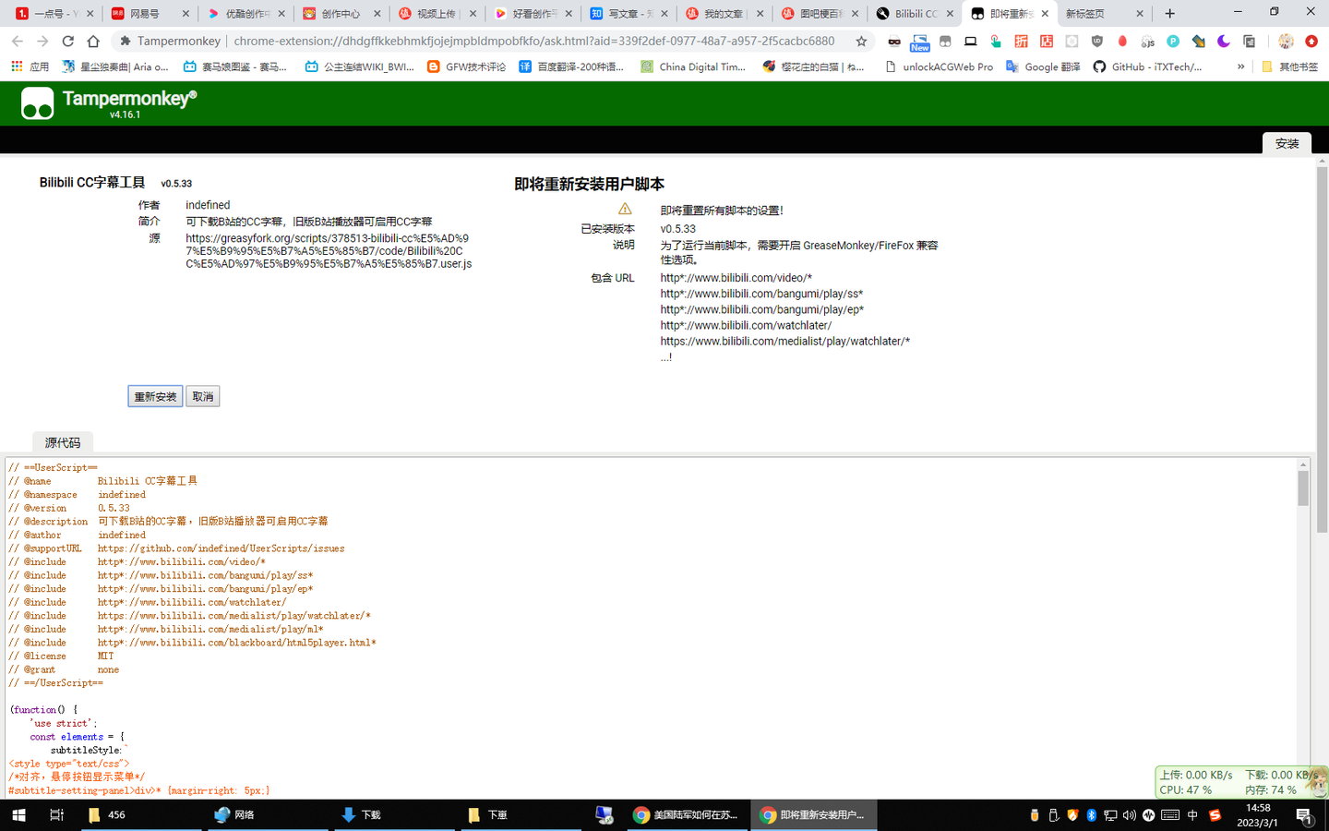The height and width of the screenshot is (831, 1329).
Task: Click the main page scrollbar thumb
Action: (1322, 349)
